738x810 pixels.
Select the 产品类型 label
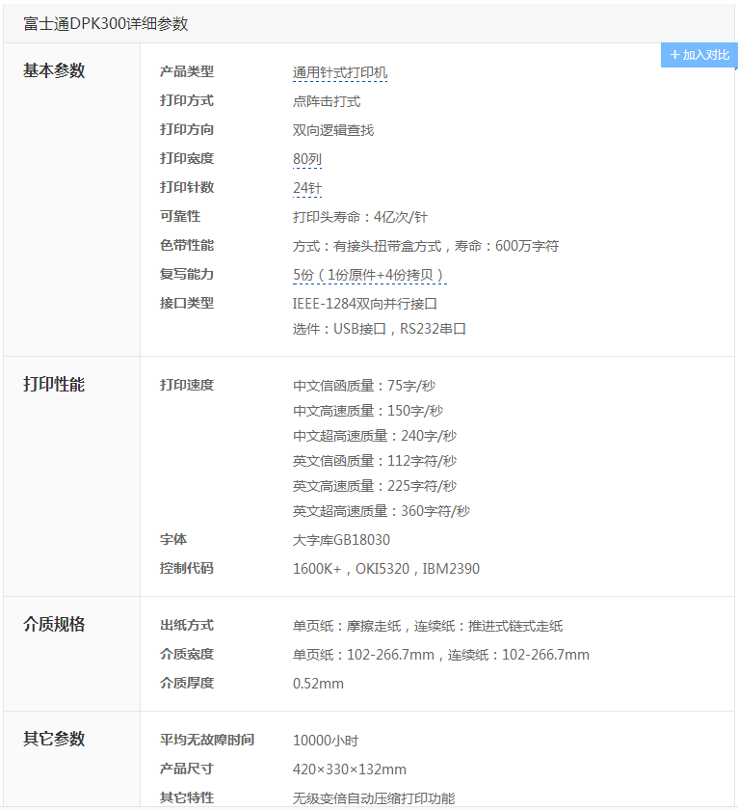(x=186, y=71)
